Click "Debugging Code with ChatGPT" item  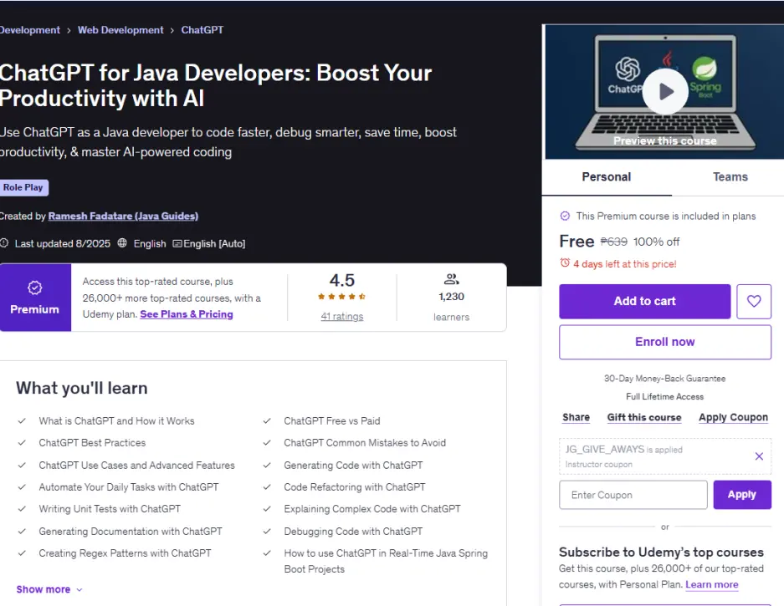click(353, 532)
